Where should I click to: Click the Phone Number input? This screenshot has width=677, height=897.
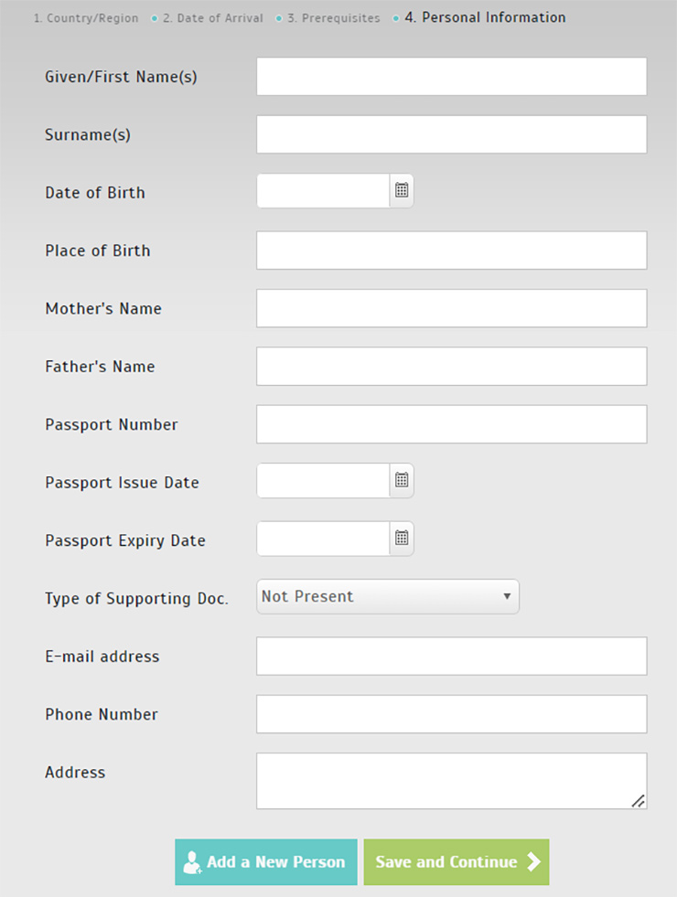[452, 714]
